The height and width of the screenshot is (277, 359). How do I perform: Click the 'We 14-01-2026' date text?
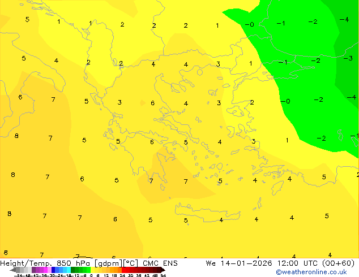[x=239, y=263]
